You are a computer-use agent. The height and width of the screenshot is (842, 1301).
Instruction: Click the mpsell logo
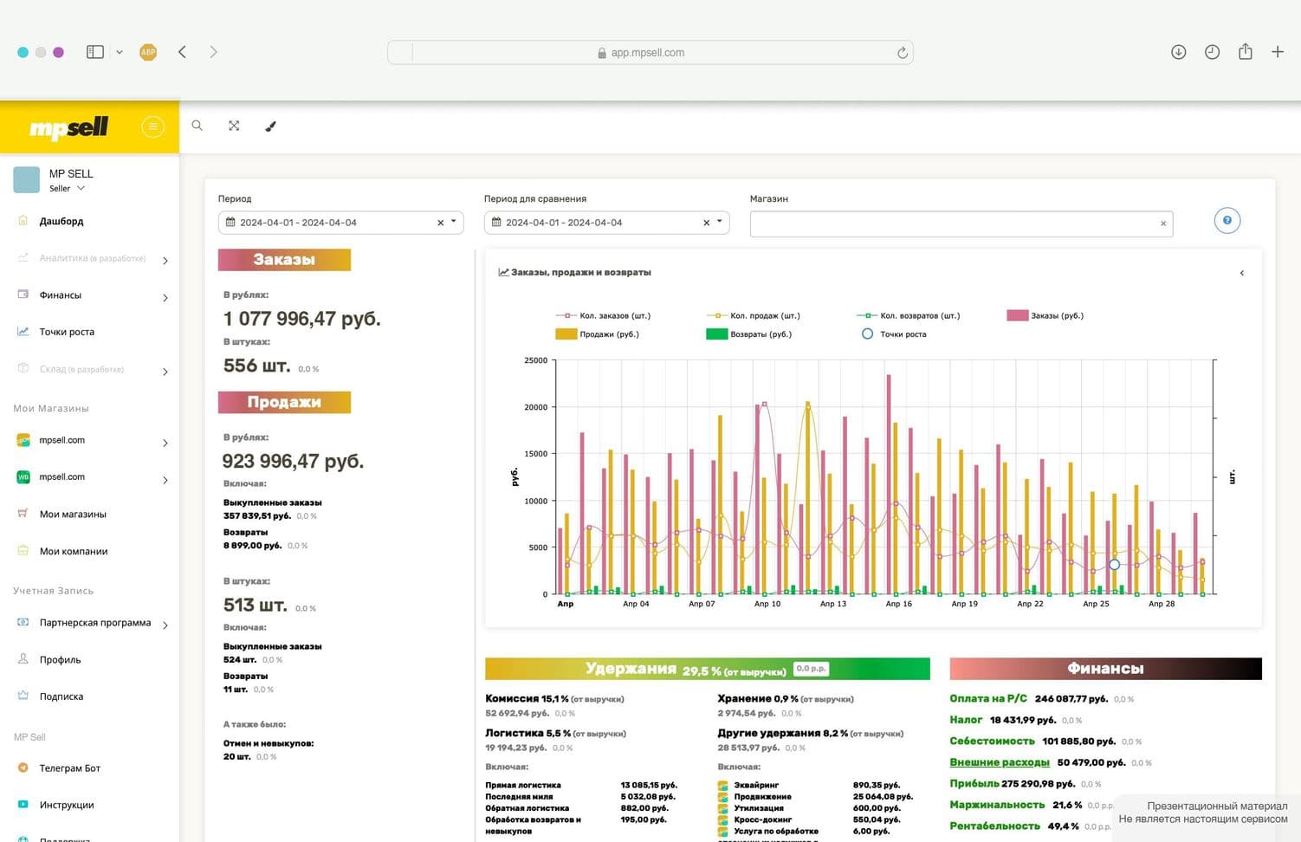pos(69,128)
